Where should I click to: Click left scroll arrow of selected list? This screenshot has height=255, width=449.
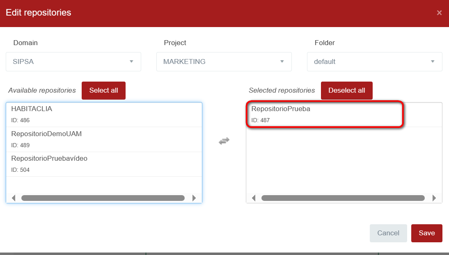point(253,198)
